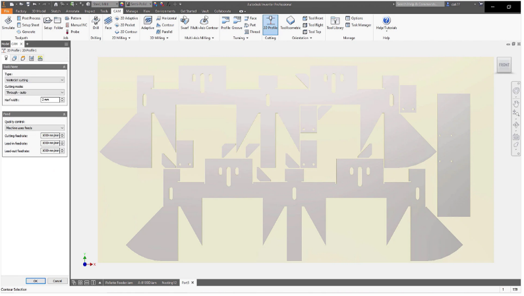The width and height of the screenshot is (524, 296).
Task: Switch to the Manage ribbon tab
Action: point(132,11)
